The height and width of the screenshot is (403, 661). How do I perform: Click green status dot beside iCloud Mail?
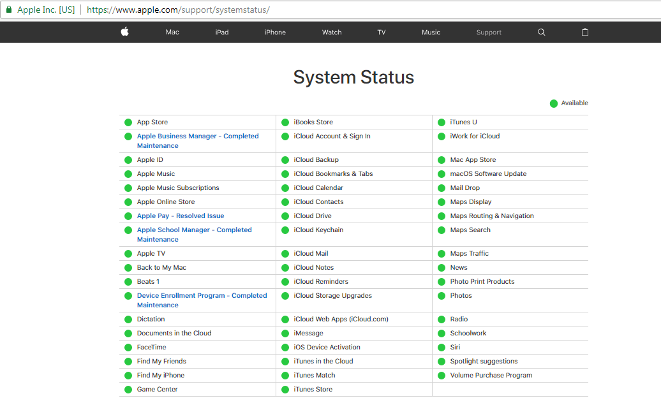click(285, 254)
